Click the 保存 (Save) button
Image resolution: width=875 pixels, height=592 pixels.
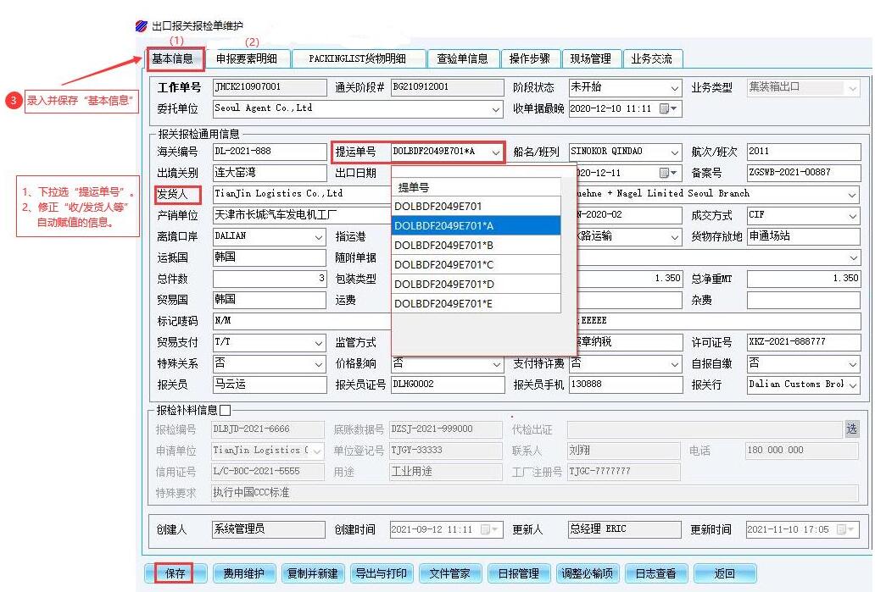pyautogui.click(x=176, y=573)
